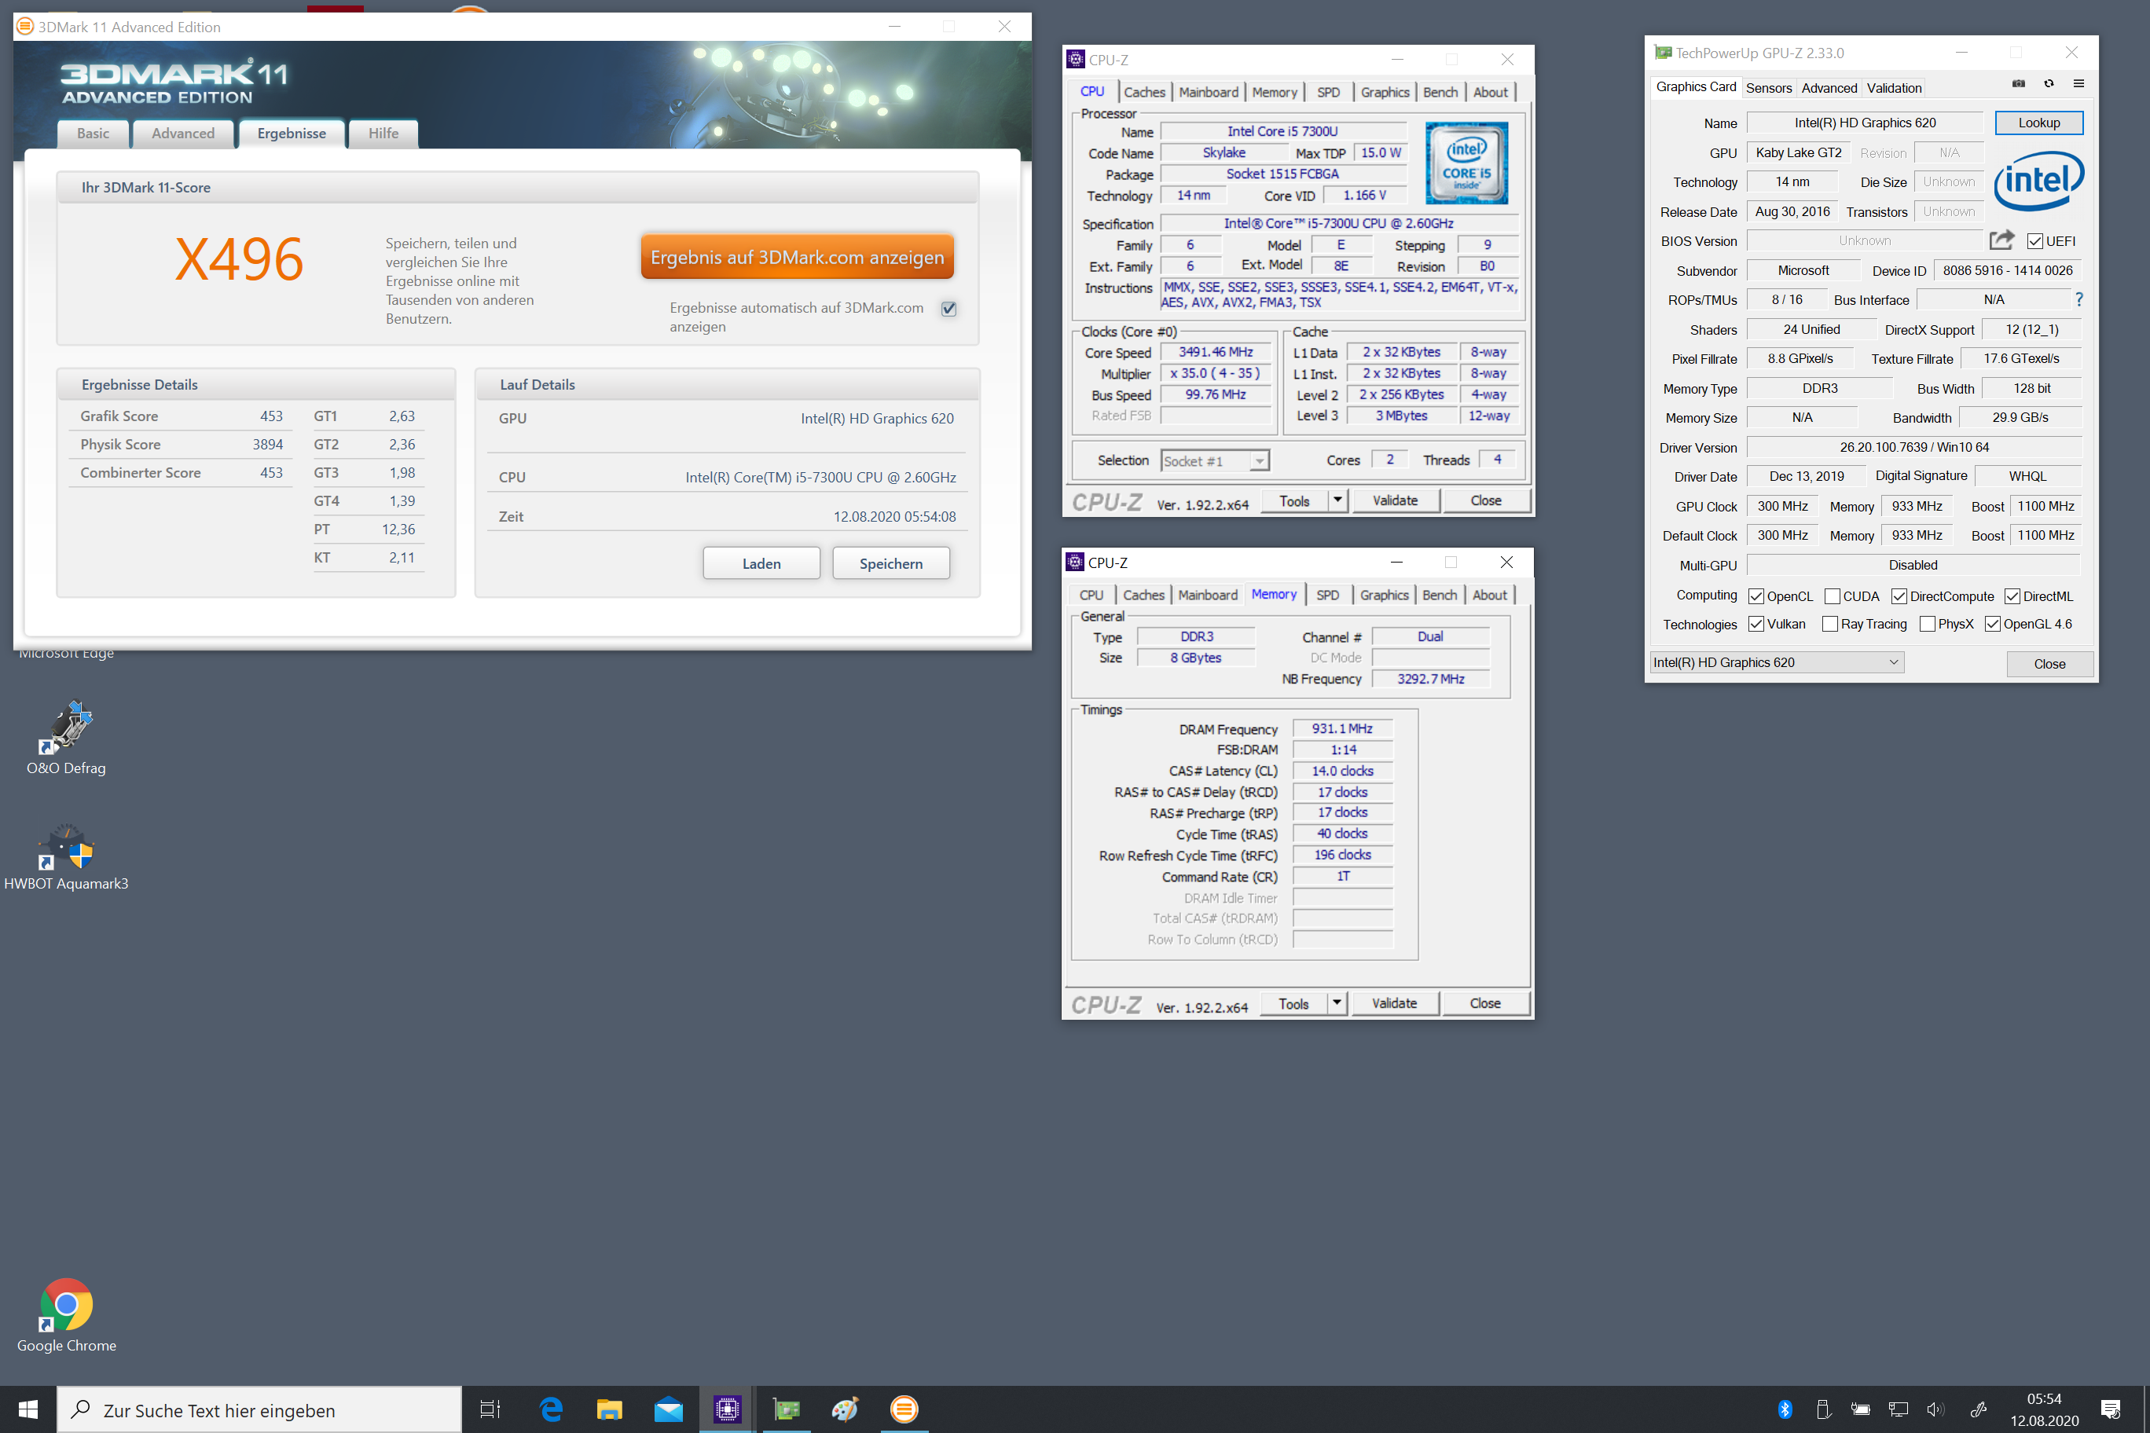Open the Mainboard tab in upper CPU-Z

coord(1209,92)
